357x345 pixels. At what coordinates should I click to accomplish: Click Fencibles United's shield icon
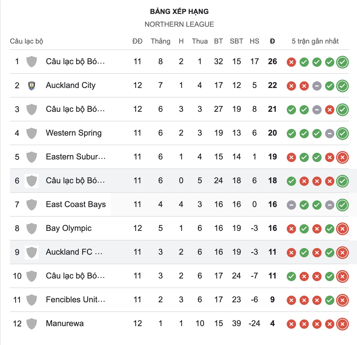[31, 299]
